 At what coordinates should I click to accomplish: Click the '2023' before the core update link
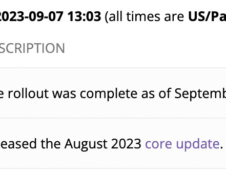click(126, 144)
